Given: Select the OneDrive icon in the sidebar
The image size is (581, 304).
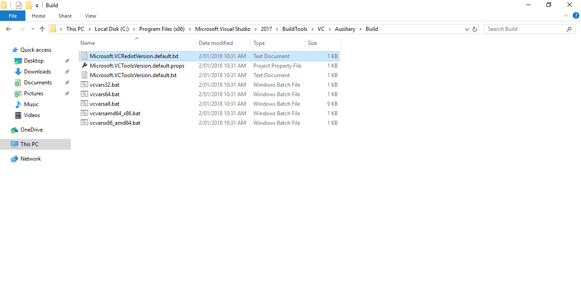Looking at the screenshot, I should 14,129.
